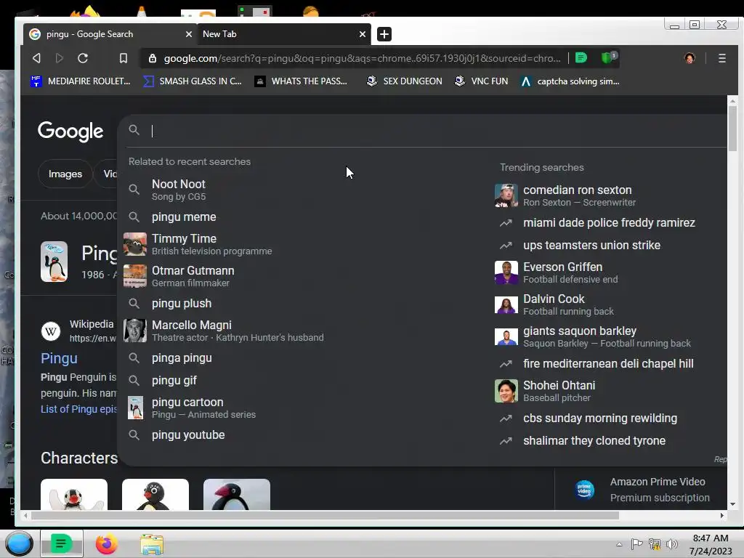Select trending search Shohei Ohtani
The height and width of the screenshot is (558, 744).
coord(610,391)
